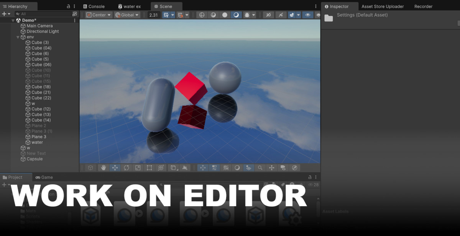Select the Scale tool
This screenshot has width=460, height=236.
click(x=138, y=168)
